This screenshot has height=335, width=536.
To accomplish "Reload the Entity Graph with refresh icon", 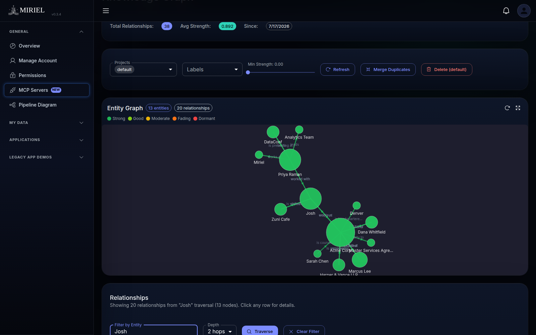I will (507, 108).
